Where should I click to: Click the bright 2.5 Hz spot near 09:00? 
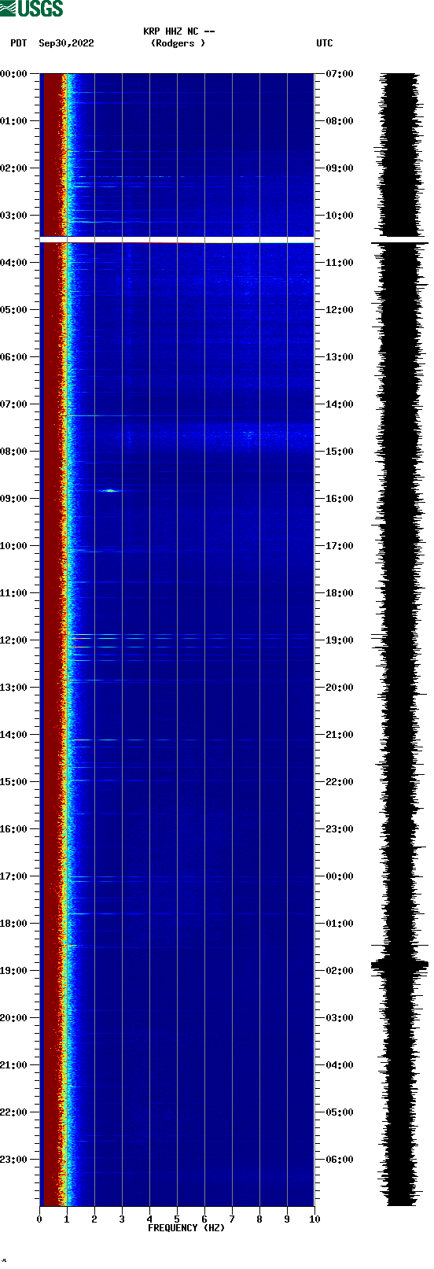tap(110, 491)
